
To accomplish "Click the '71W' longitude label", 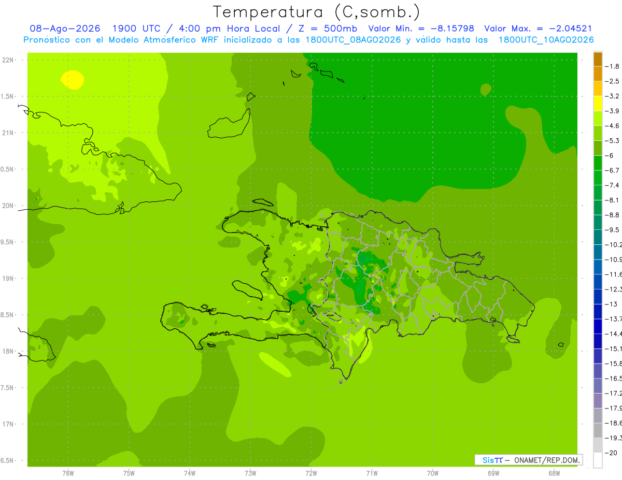I will click(x=372, y=473).
